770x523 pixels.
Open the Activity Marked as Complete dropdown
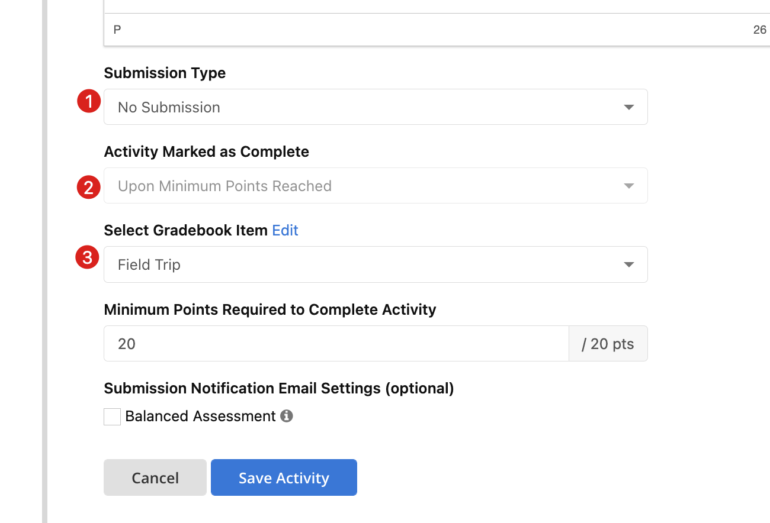pyautogui.click(x=376, y=186)
